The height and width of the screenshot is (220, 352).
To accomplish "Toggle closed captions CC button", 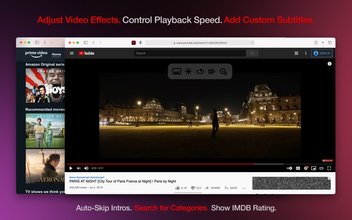I will click(298, 168).
